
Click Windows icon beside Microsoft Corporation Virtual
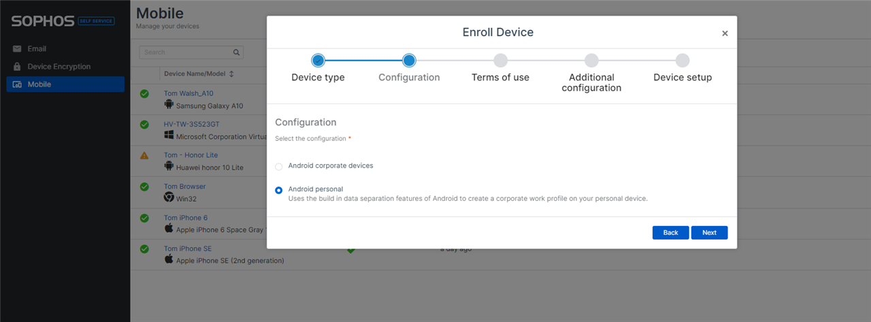point(169,135)
